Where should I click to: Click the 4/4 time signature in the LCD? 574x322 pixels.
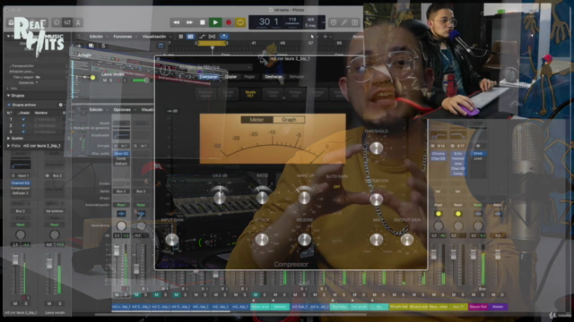tap(311, 20)
